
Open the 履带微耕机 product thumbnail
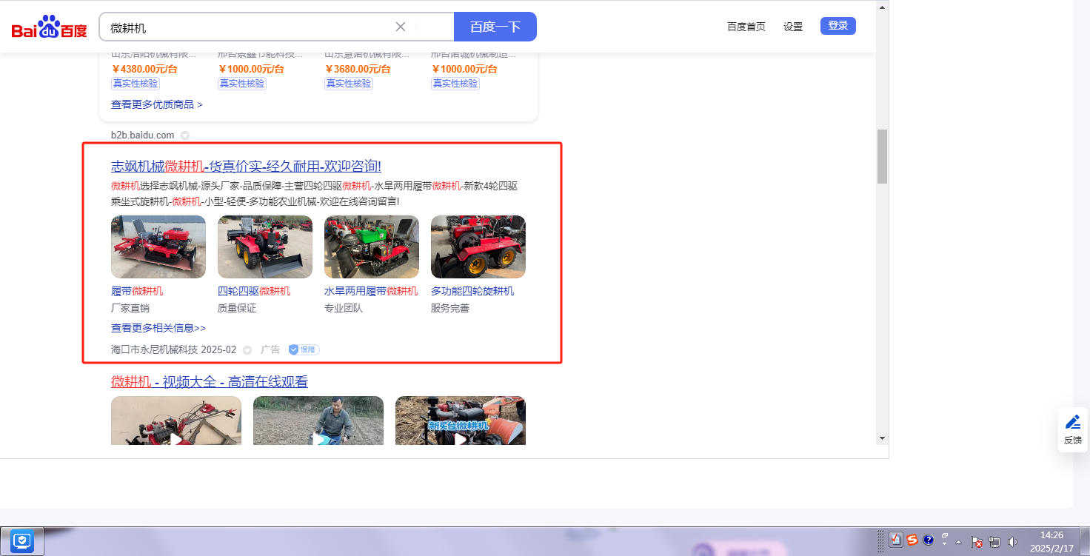(x=158, y=247)
